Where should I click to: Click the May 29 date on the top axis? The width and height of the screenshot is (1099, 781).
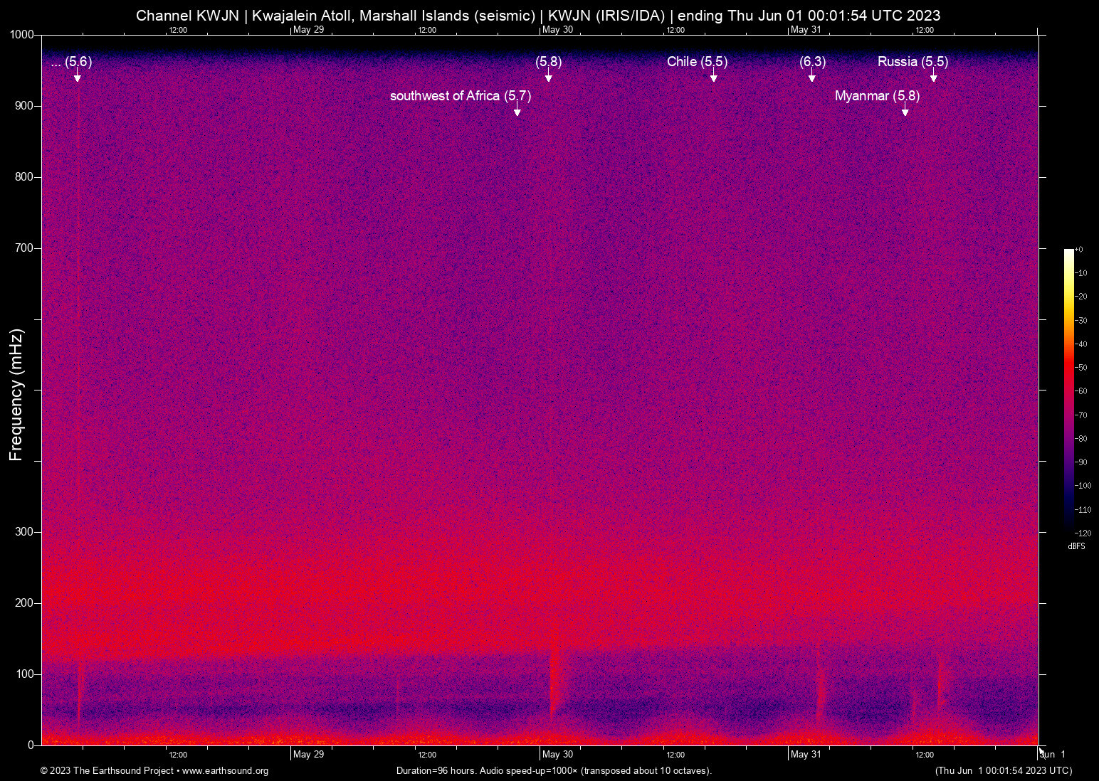click(308, 30)
